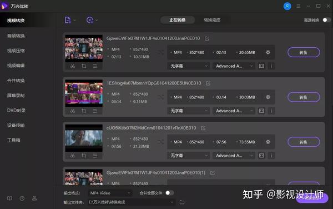
Task: Rename the 1ESlVxg file with edit icon
Action: tap(208, 83)
